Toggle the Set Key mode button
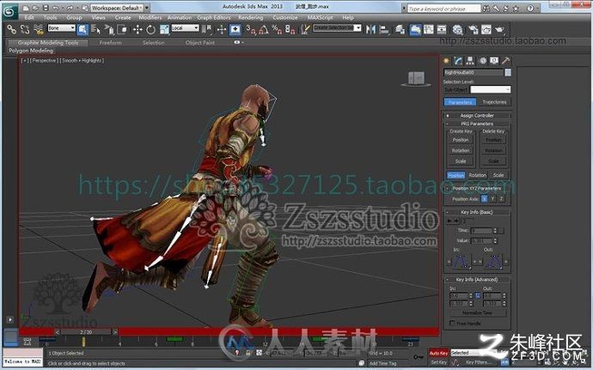The width and height of the screenshot is (593, 370). click(438, 362)
